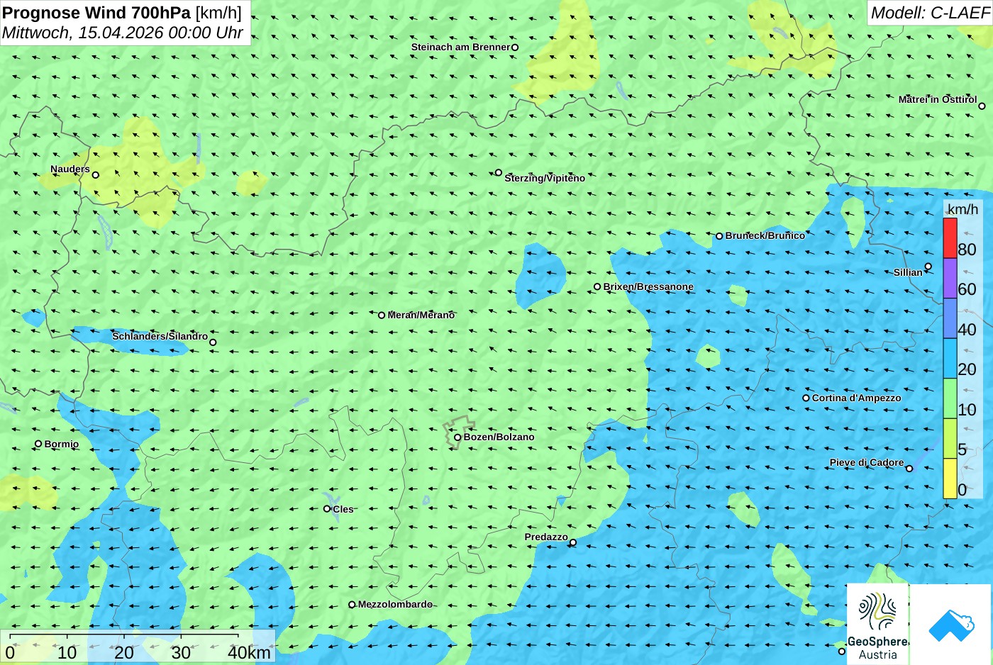
Task: Click the 'Sterzing/Vipiteno' label text
Action: click(x=545, y=178)
